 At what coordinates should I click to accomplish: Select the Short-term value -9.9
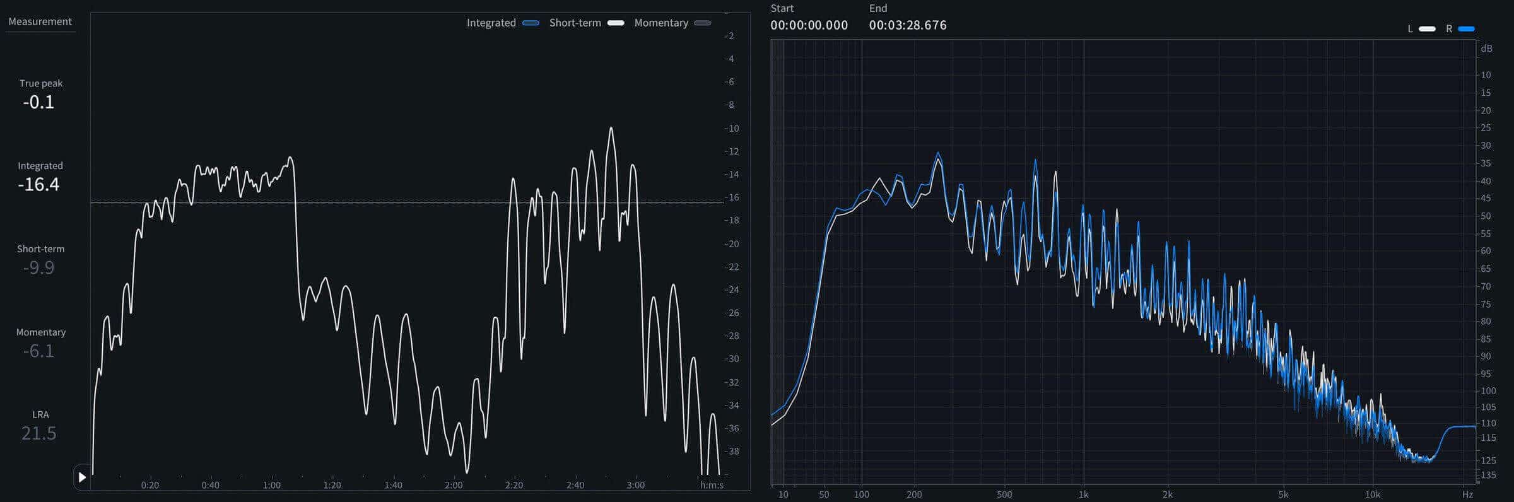38,268
